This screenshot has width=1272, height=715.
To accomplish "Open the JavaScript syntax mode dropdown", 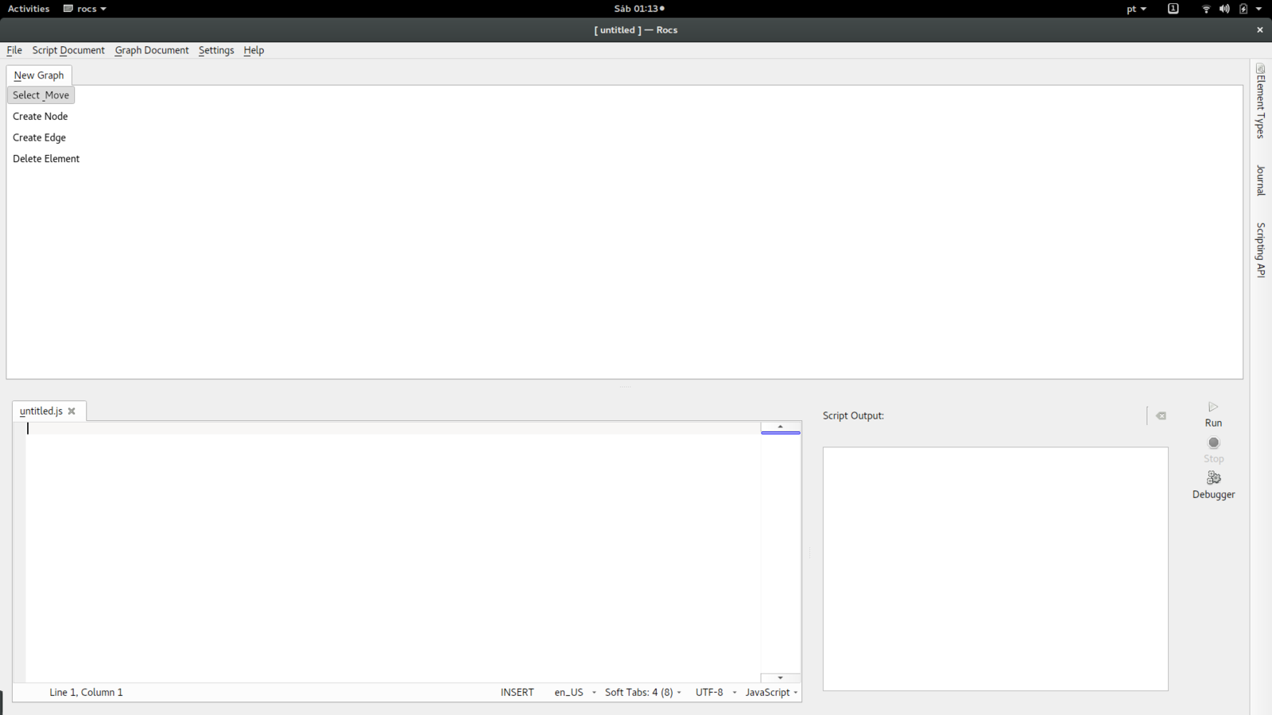I will coord(770,693).
